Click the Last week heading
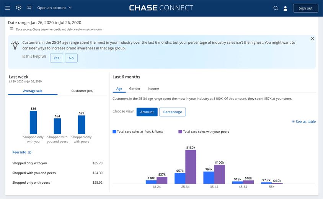Viewport: 323px width, 199px height. point(18,77)
